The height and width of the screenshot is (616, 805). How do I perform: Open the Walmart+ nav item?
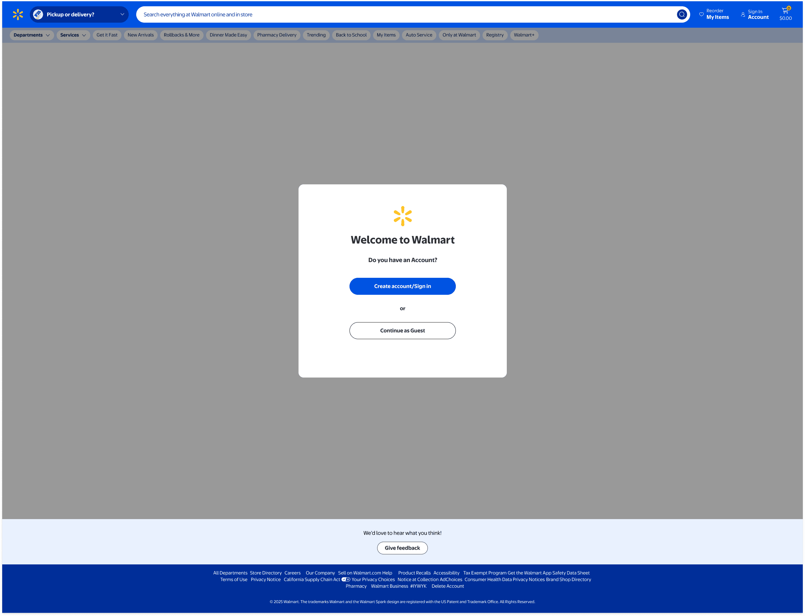[524, 35]
